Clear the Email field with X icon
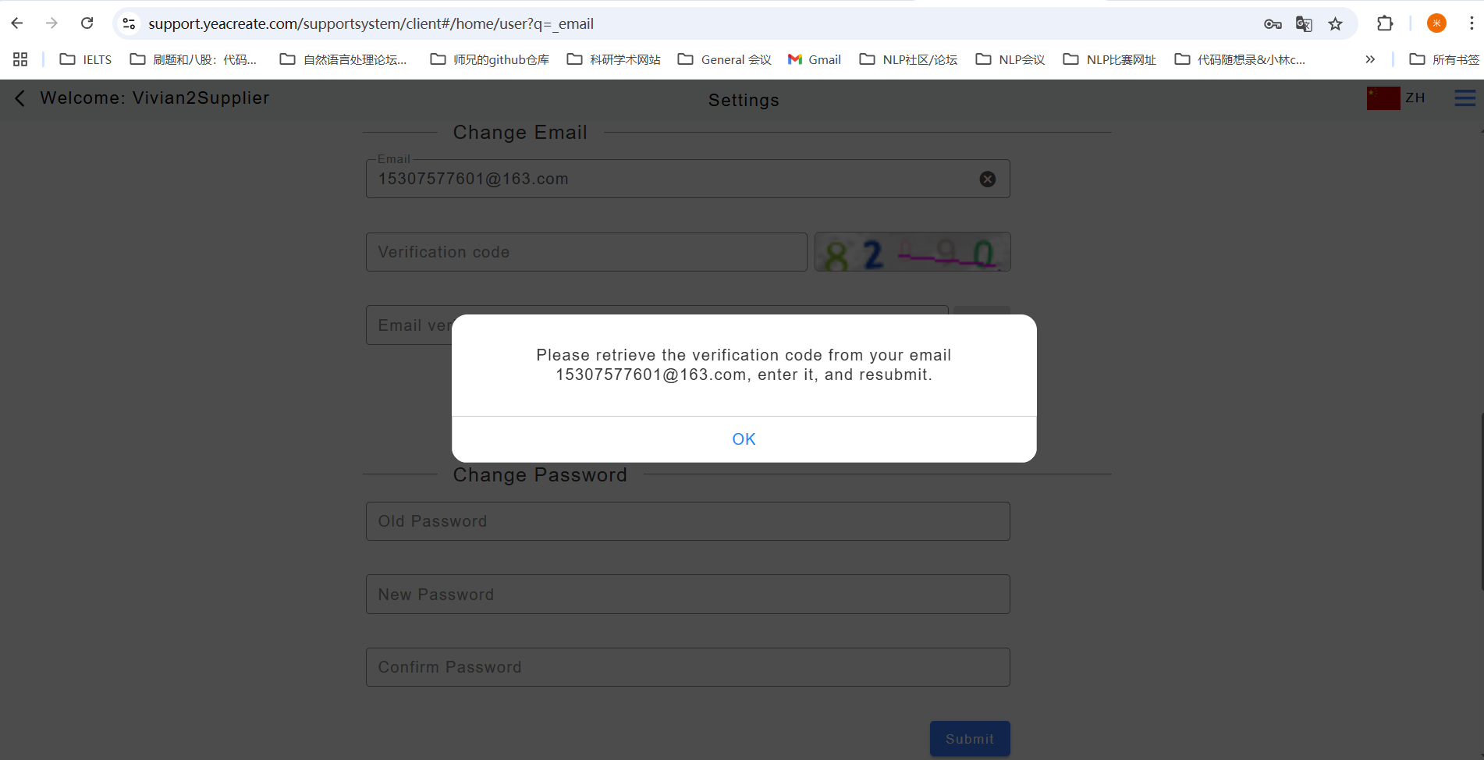The height and width of the screenshot is (760, 1484). [x=987, y=179]
